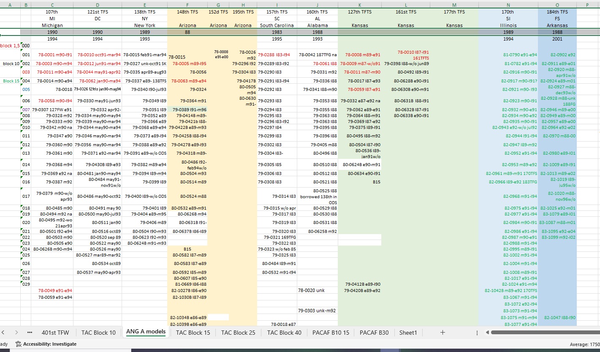
Task: Click cell 82-0902 e92
Action: (x=557, y=55)
